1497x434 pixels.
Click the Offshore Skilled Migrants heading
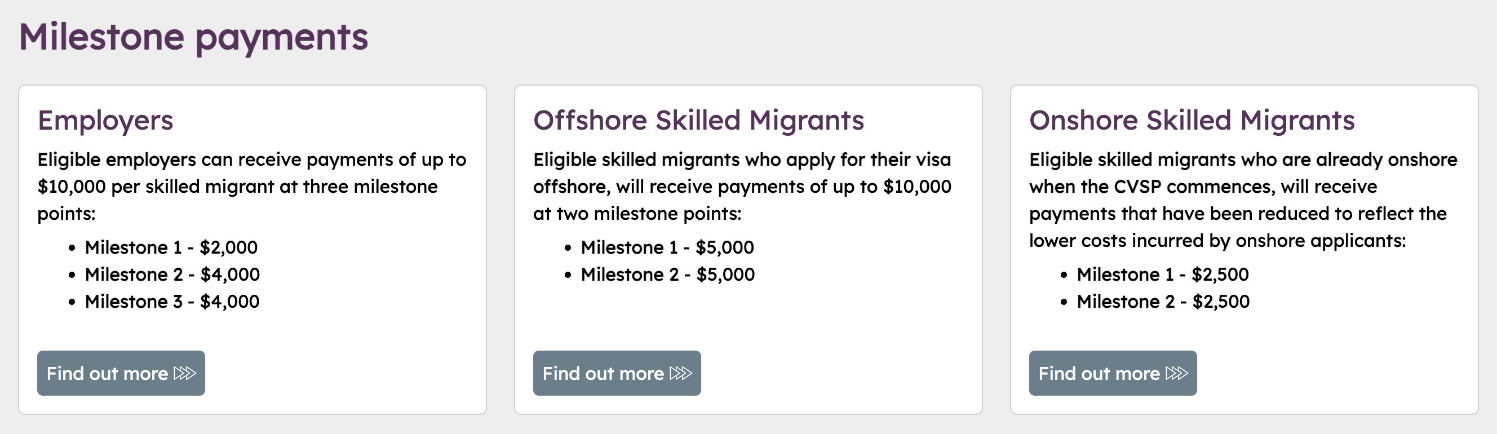click(698, 120)
